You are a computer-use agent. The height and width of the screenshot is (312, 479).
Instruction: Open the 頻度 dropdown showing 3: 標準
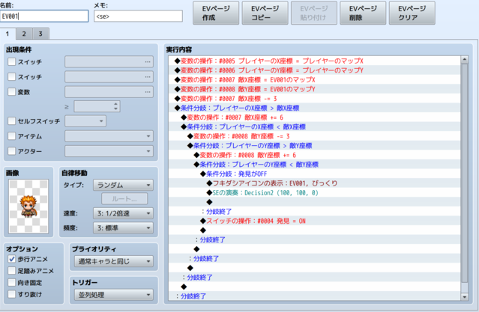coord(123,227)
